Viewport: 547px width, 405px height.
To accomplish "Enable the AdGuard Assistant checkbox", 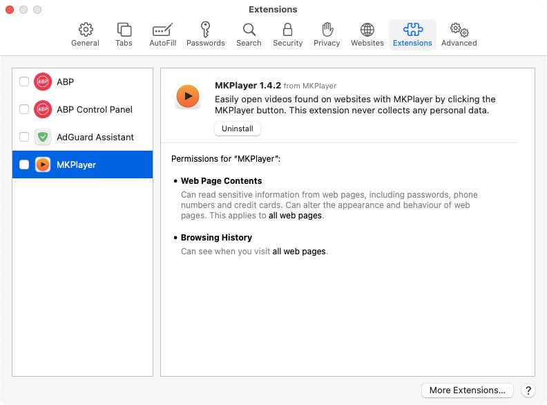I will (24, 137).
